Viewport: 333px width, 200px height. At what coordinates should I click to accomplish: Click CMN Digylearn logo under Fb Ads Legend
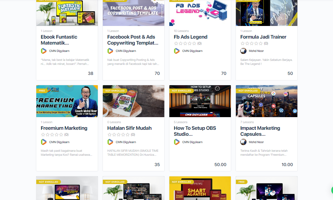point(177,51)
